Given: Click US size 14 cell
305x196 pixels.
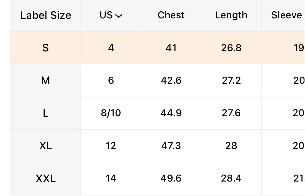Looking at the screenshot, I should coord(111,178).
